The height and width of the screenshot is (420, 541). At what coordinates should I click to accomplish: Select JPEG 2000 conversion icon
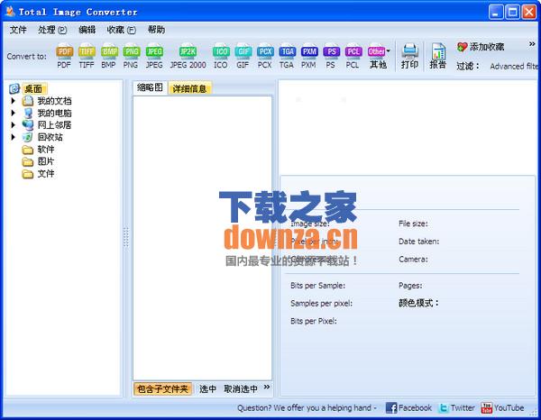tap(188, 57)
